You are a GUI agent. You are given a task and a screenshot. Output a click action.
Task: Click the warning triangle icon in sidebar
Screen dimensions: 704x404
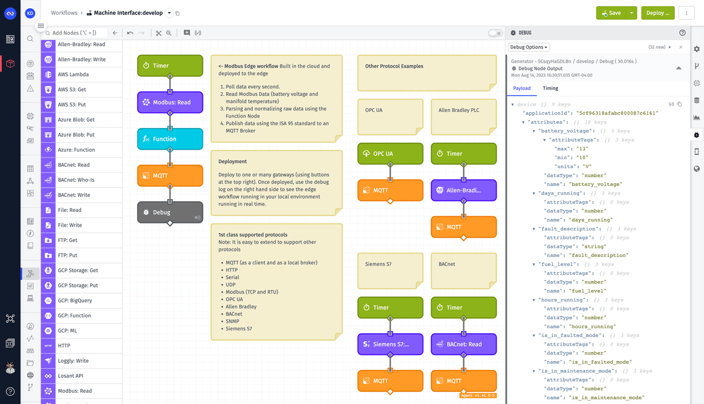pos(30,88)
